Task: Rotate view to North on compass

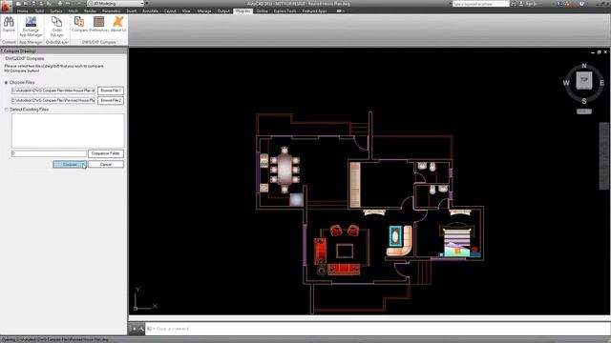Action: click(584, 66)
